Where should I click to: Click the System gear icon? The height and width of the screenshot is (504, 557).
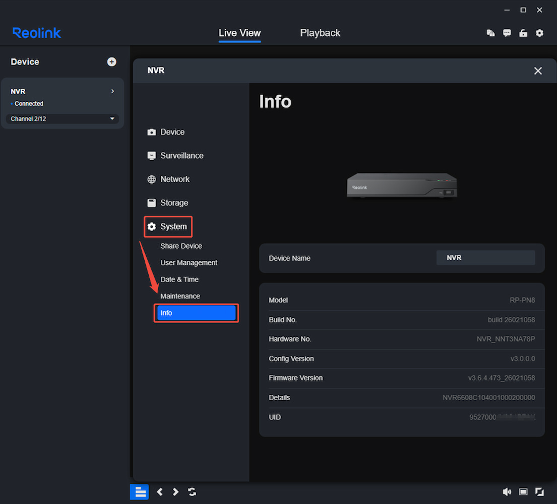pos(152,227)
